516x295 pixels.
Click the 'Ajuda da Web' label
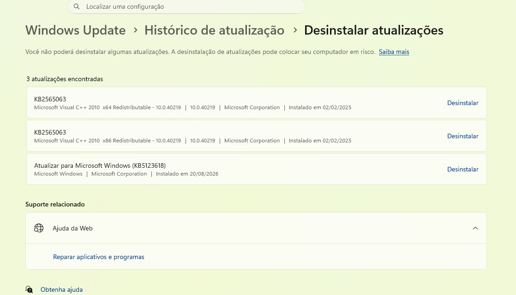pyautogui.click(x=73, y=228)
